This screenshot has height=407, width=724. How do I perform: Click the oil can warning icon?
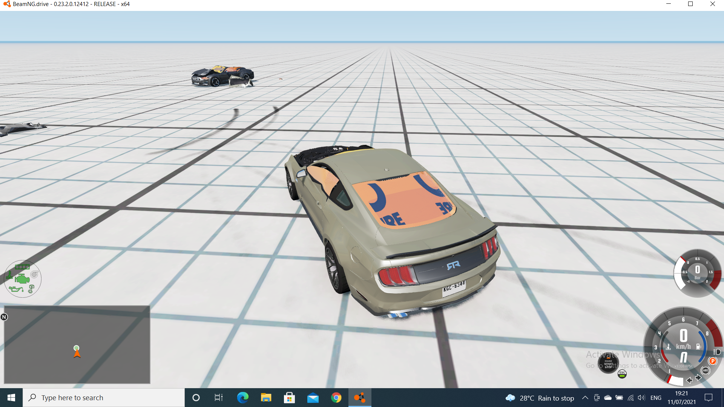[16, 289]
